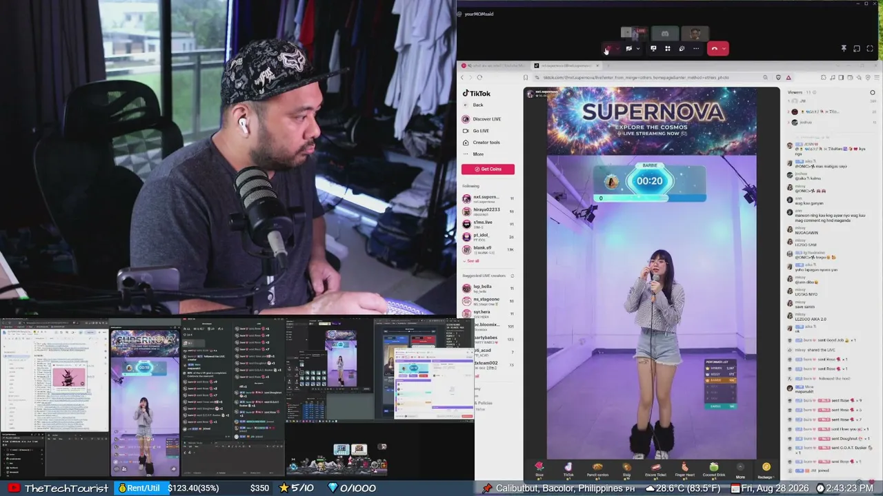
Task: Click the red disconnect call button
Action: click(715, 49)
